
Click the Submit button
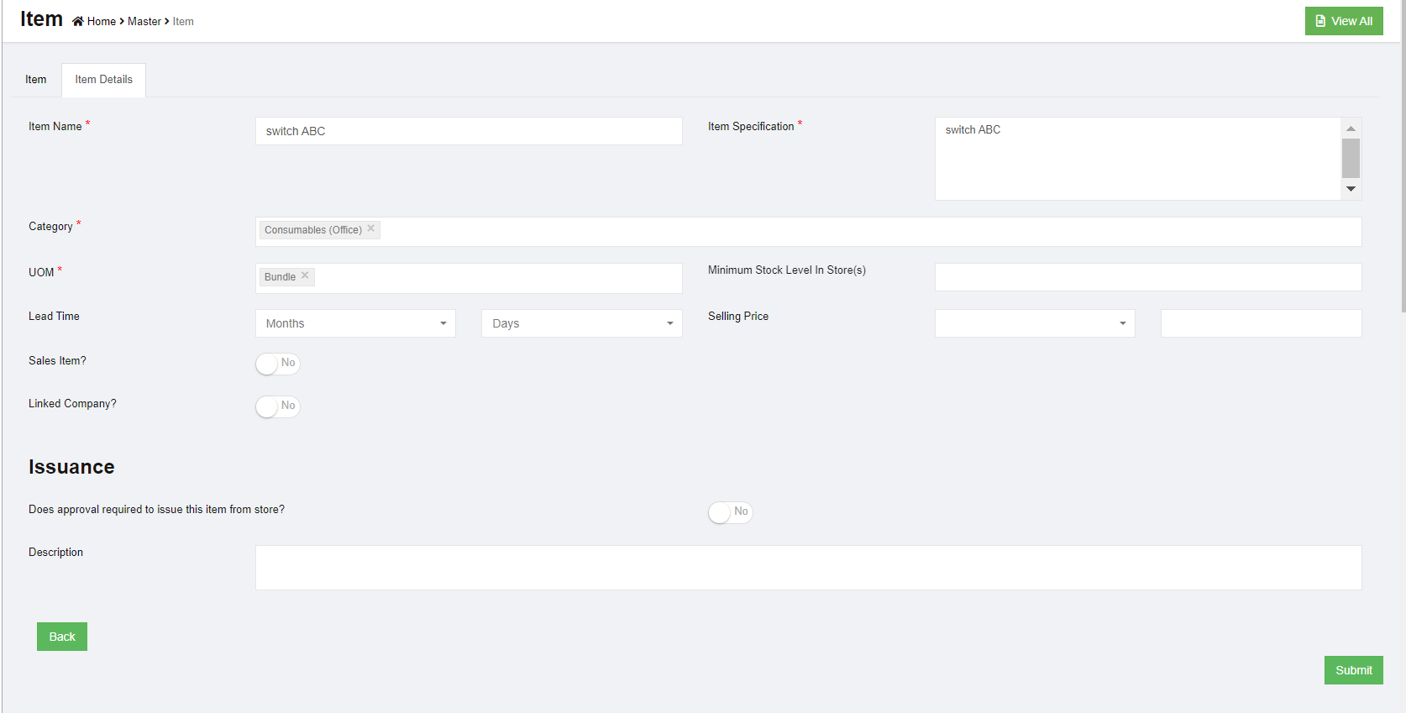tap(1353, 670)
